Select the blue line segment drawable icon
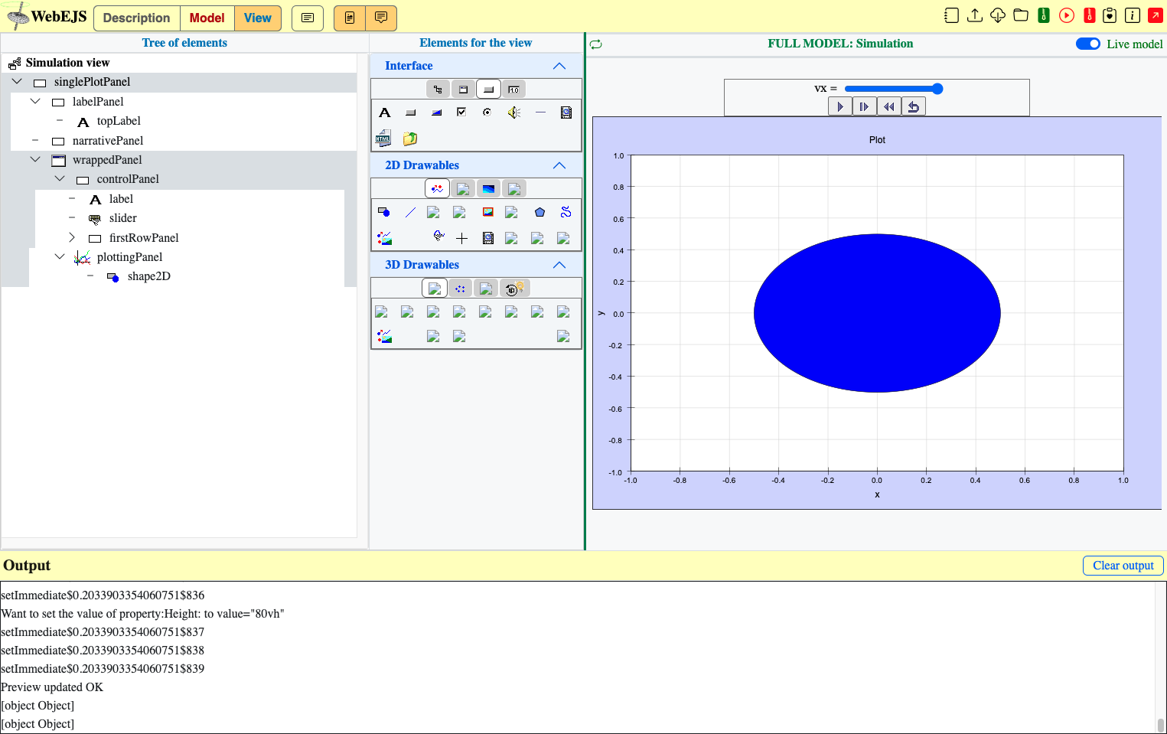The height and width of the screenshot is (734, 1167). [410, 212]
